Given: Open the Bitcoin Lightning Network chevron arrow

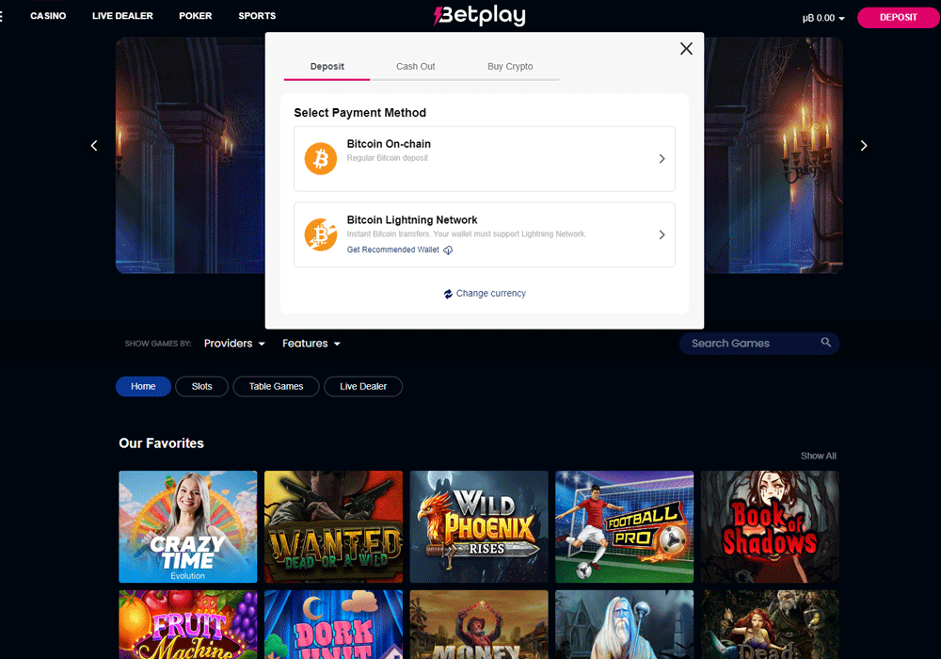Looking at the screenshot, I should point(662,234).
